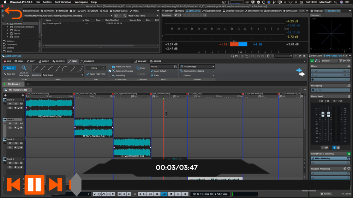Click the add track plus icon
This screenshot has width=353, height=198.
[5, 95]
